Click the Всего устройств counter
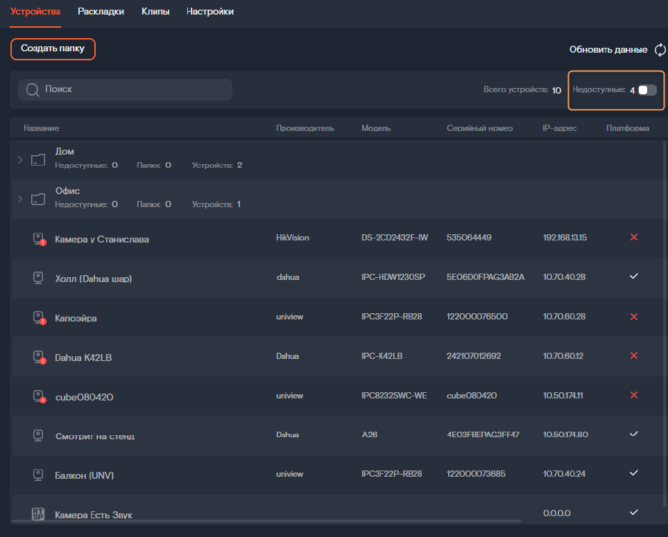The width and height of the screenshot is (668, 537). (522, 90)
